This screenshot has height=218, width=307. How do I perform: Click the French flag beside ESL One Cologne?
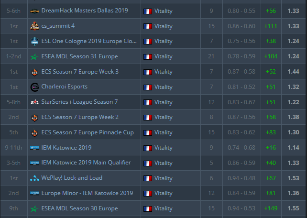(x=148, y=41)
